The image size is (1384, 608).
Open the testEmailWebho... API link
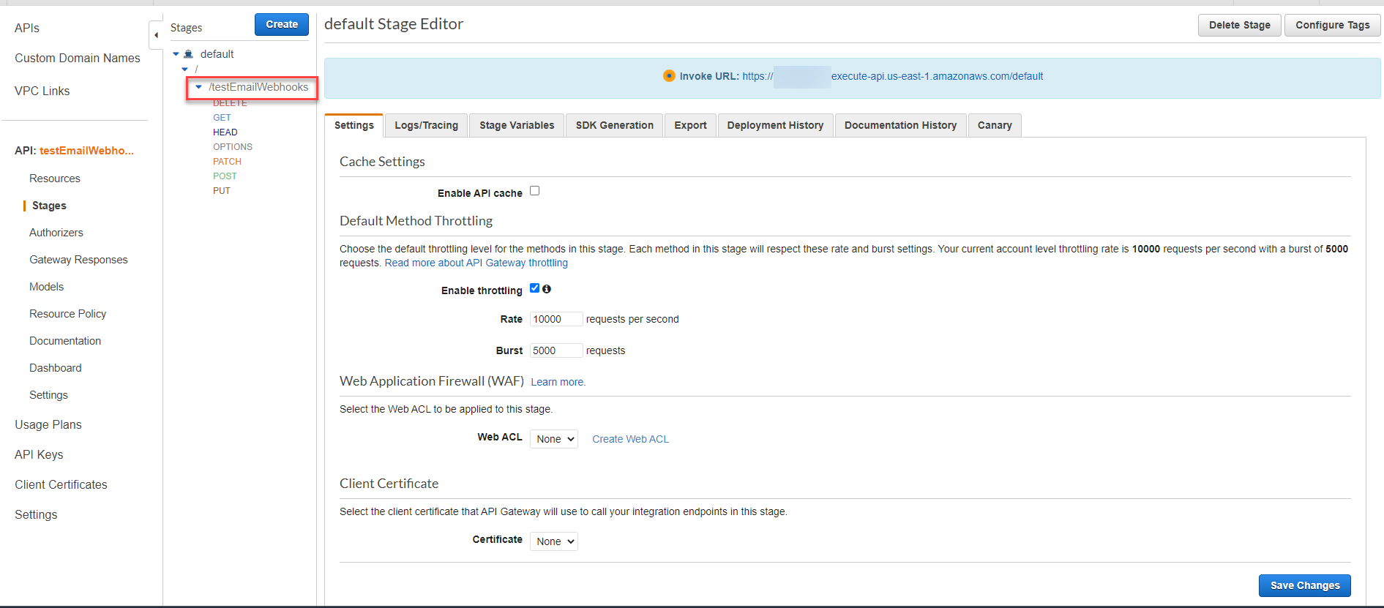point(86,151)
